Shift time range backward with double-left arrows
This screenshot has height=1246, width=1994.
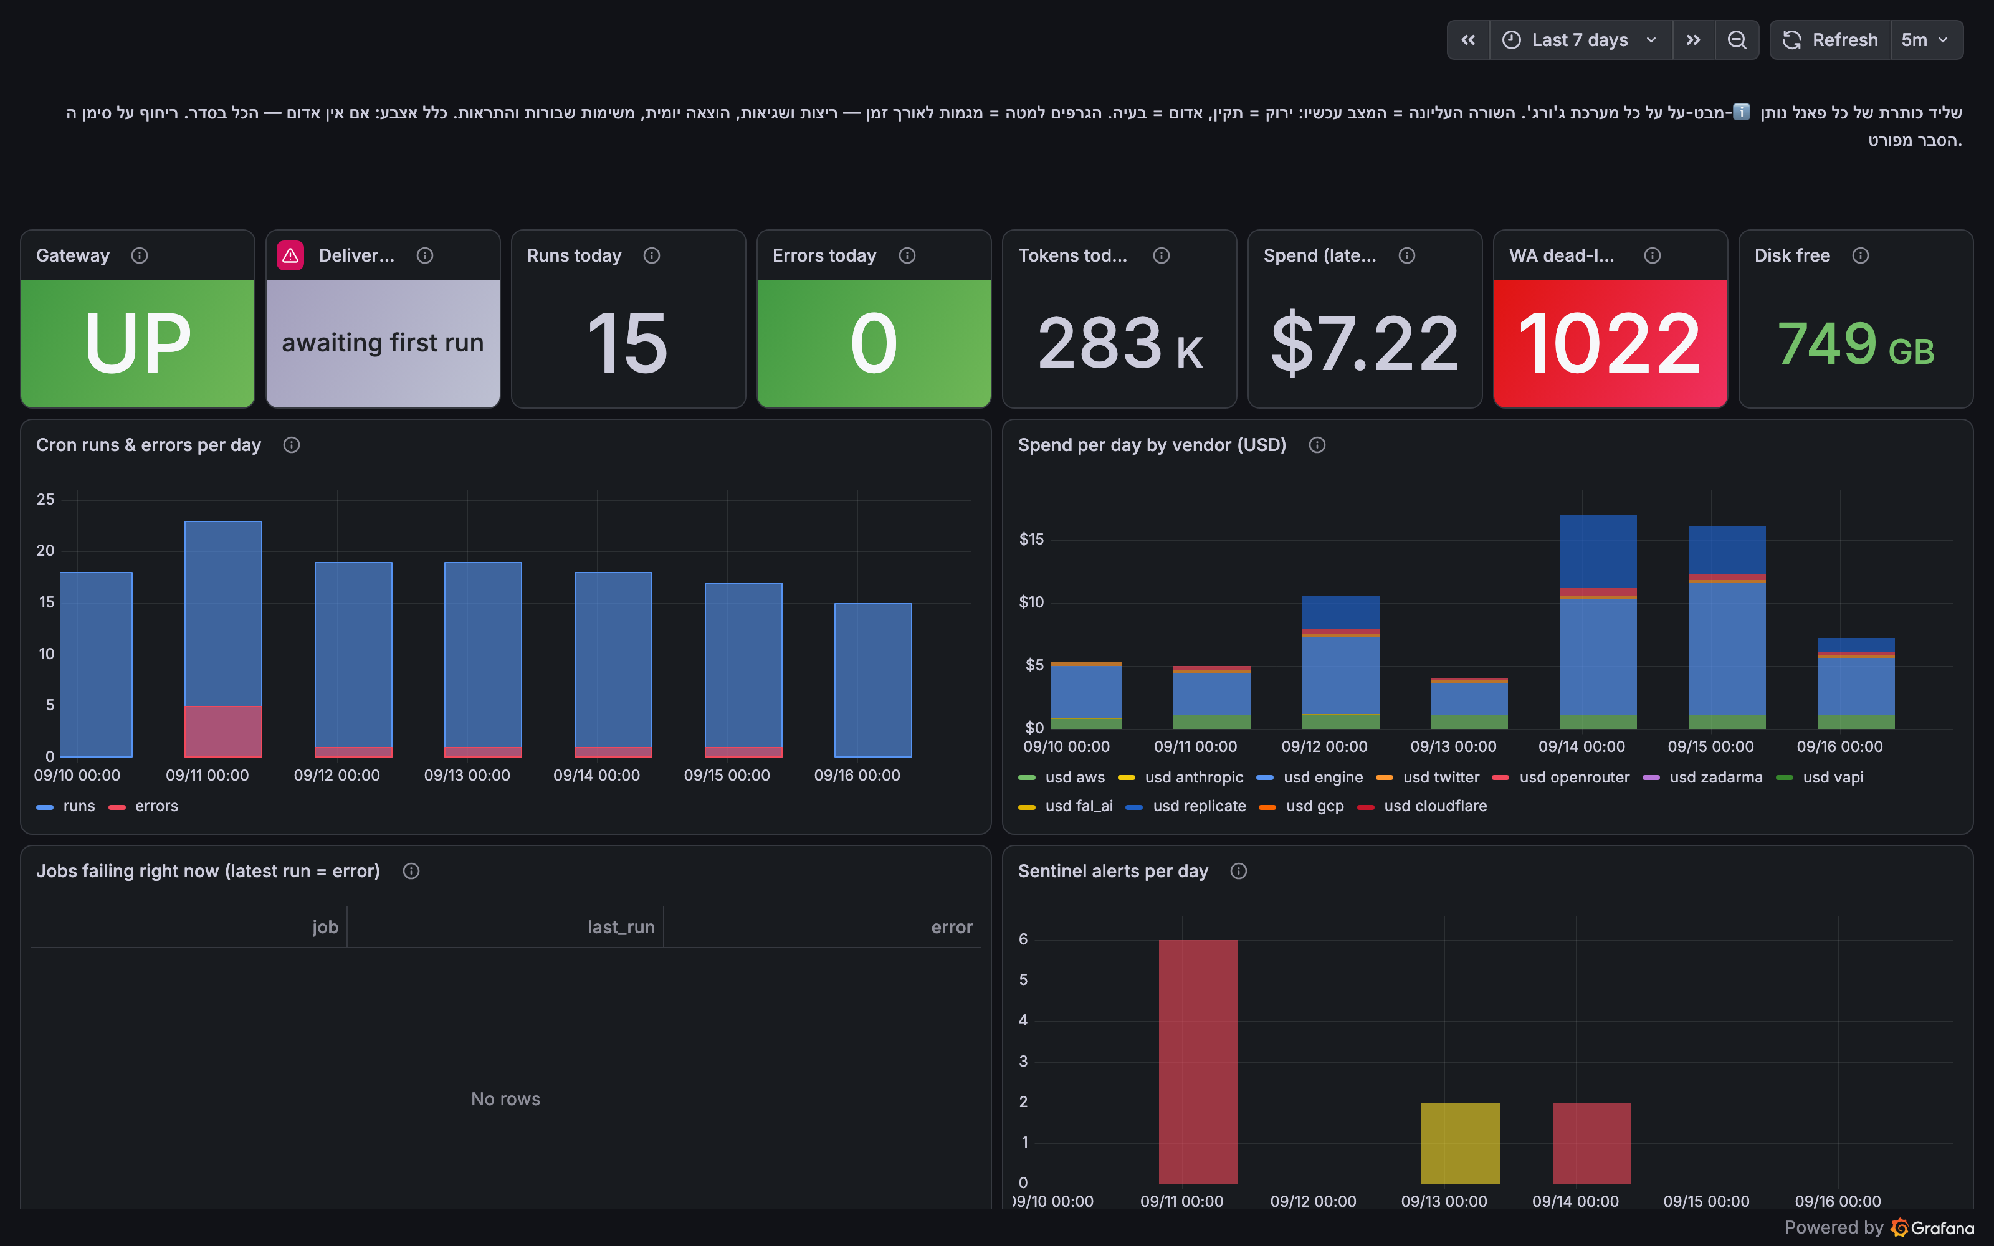click(1468, 39)
